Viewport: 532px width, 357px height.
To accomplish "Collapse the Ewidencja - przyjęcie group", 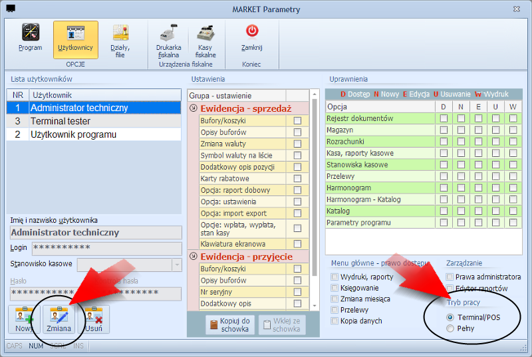I will click(x=194, y=257).
